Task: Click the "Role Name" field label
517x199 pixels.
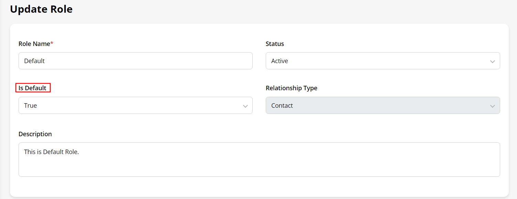Action: [34, 44]
